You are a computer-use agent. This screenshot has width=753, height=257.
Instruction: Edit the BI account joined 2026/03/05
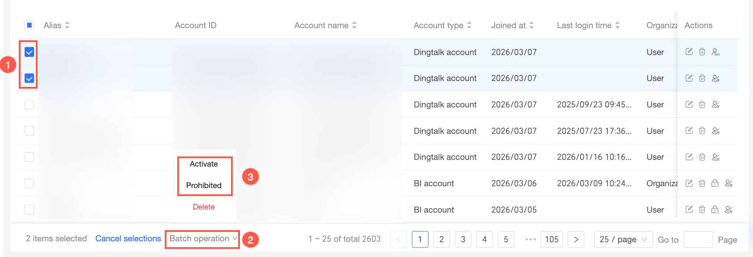pos(689,210)
